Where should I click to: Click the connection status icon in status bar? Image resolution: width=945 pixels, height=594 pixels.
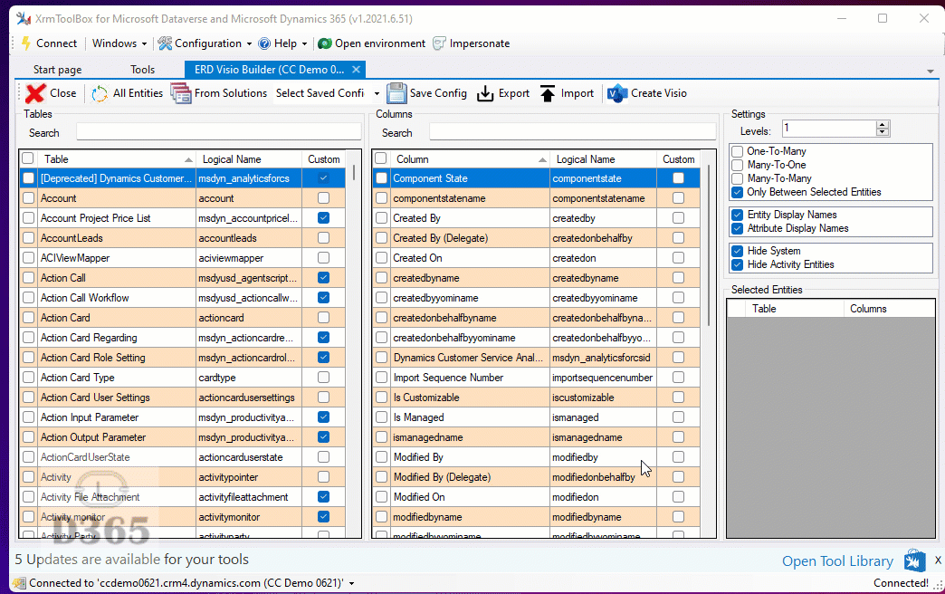click(x=19, y=583)
